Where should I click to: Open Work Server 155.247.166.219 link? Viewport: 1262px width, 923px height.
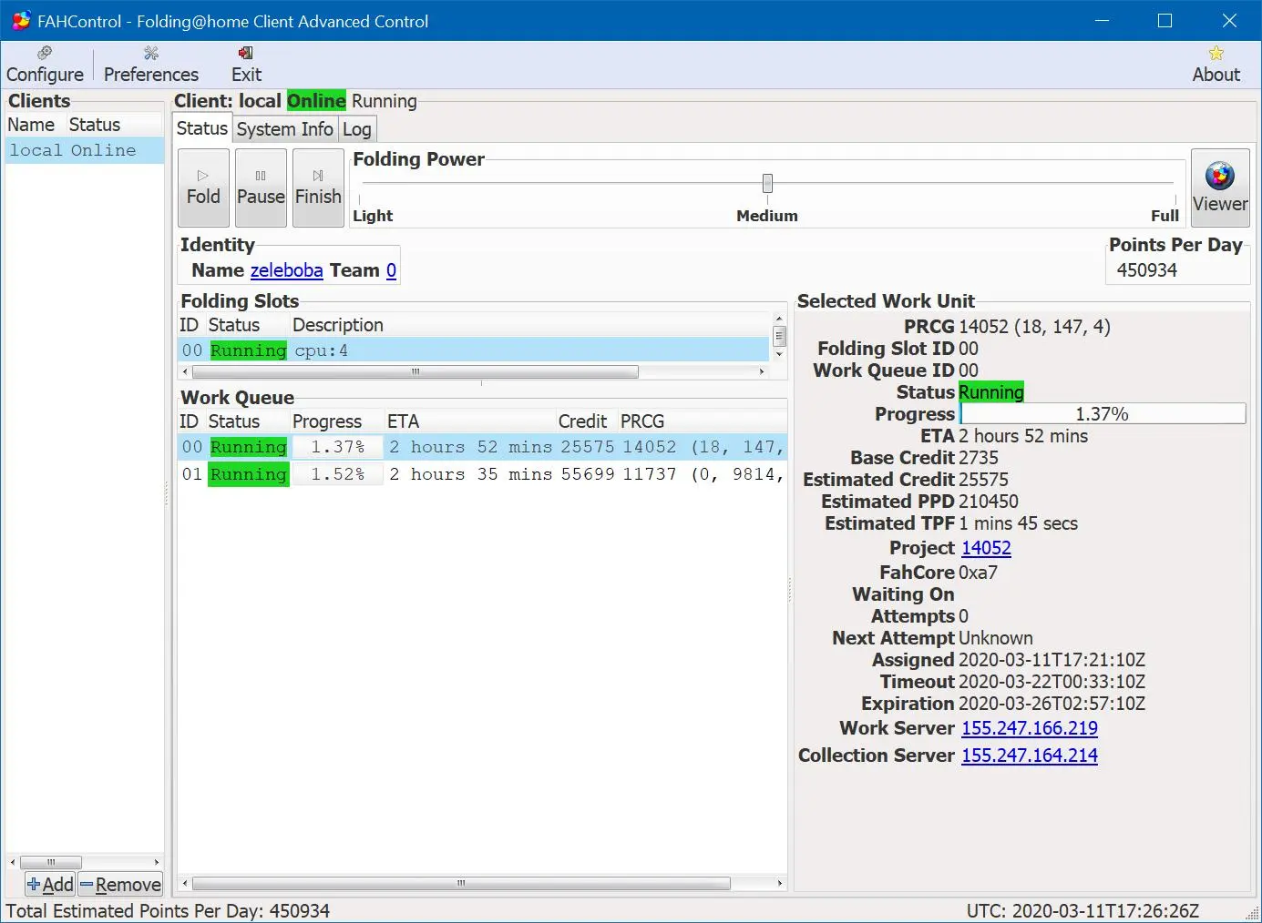pos(1030,728)
